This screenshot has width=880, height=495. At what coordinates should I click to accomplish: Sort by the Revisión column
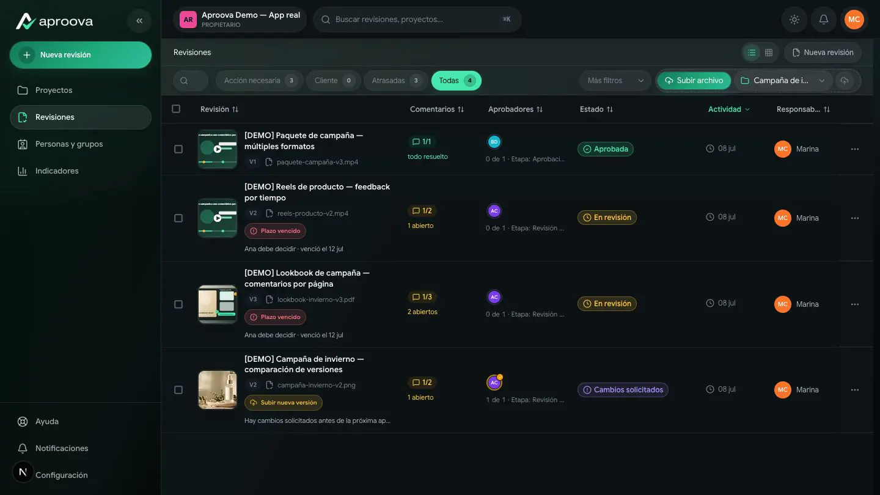pyautogui.click(x=219, y=109)
